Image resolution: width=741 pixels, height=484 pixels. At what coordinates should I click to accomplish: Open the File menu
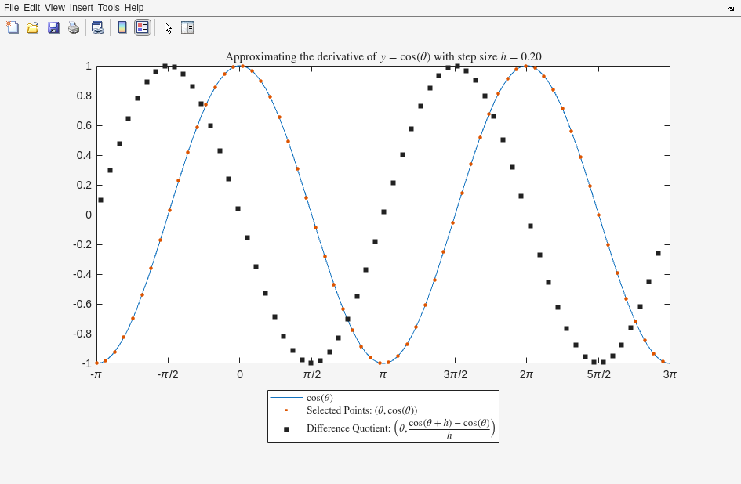click(x=11, y=8)
